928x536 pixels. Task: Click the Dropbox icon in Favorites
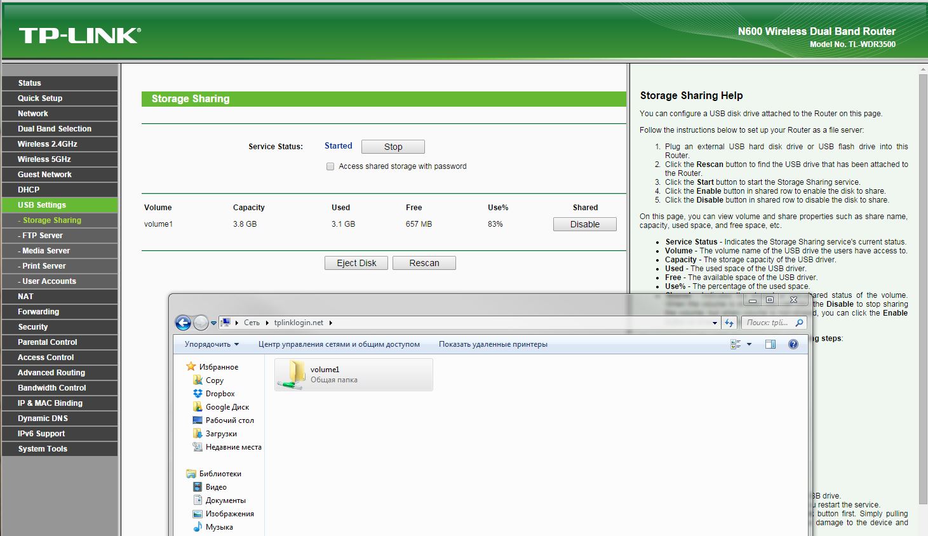coord(198,393)
